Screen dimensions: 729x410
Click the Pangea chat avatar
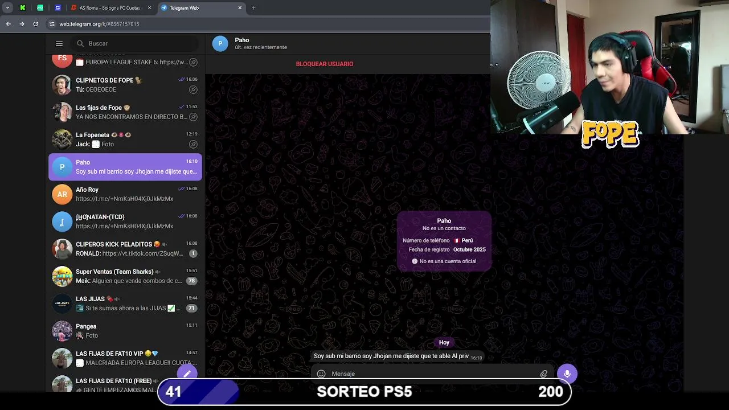pyautogui.click(x=62, y=331)
